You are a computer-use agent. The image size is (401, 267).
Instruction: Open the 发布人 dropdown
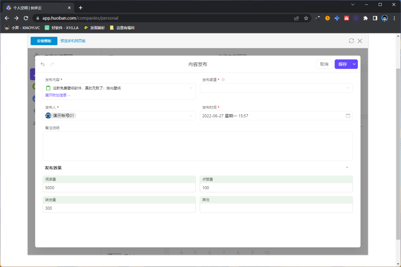pos(191,115)
